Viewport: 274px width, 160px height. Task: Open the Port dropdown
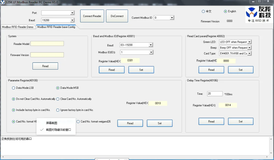tap(72, 13)
